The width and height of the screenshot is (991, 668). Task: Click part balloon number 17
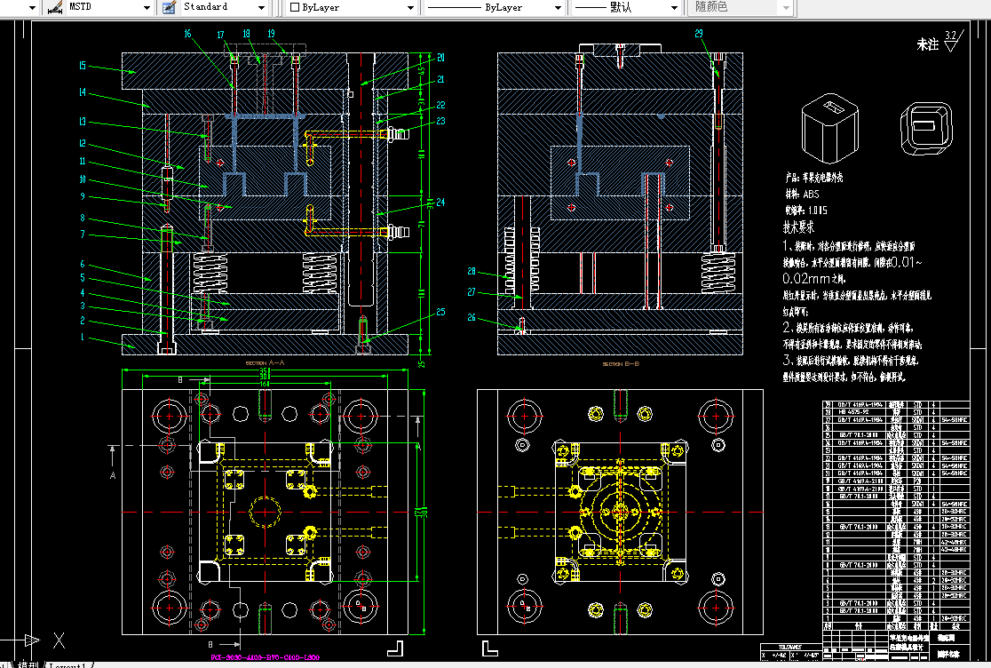pos(220,35)
